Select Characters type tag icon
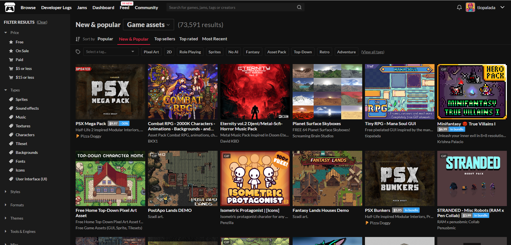511x245 pixels. pyautogui.click(x=11, y=135)
